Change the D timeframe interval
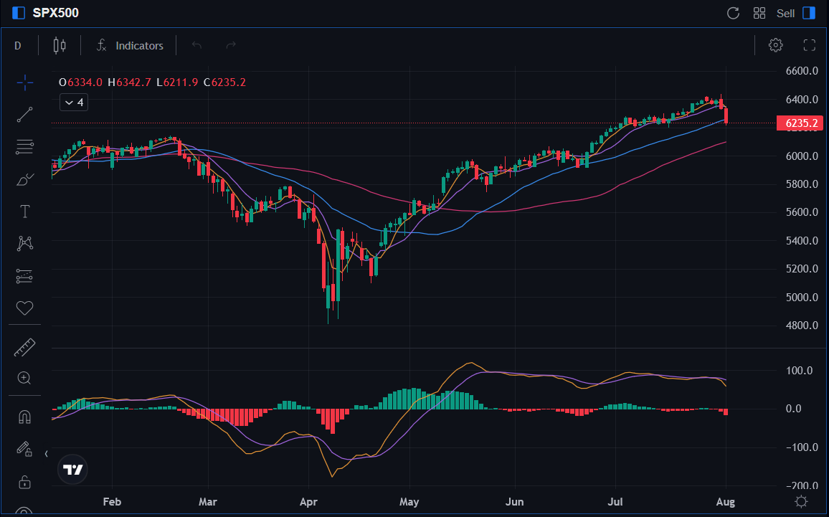829x517 pixels. (x=17, y=45)
